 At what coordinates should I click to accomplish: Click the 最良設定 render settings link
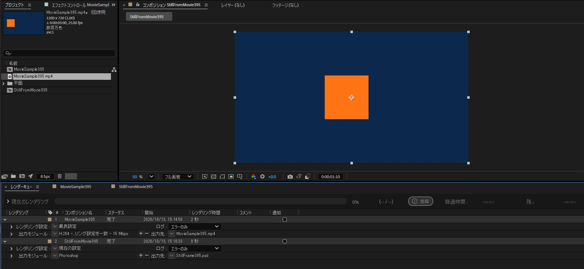[68, 226]
